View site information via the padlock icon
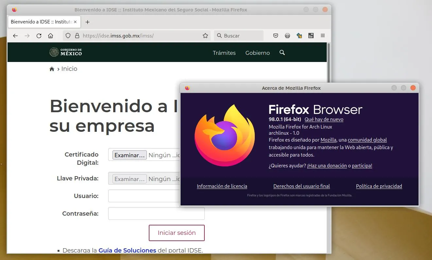The height and width of the screenshot is (260, 432). click(x=77, y=36)
